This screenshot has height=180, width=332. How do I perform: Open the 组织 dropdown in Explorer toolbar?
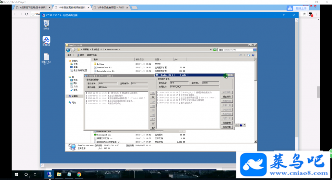point(71,55)
